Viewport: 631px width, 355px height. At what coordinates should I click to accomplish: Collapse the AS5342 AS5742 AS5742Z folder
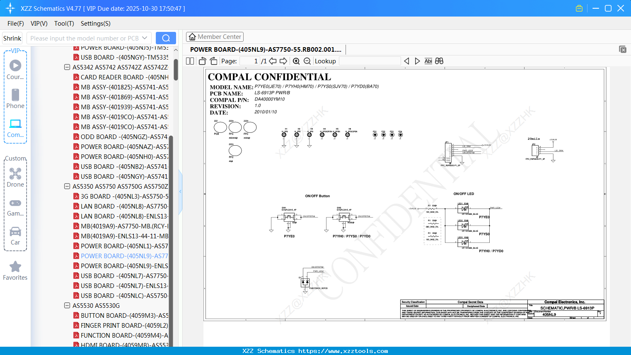click(x=67, y=67)
